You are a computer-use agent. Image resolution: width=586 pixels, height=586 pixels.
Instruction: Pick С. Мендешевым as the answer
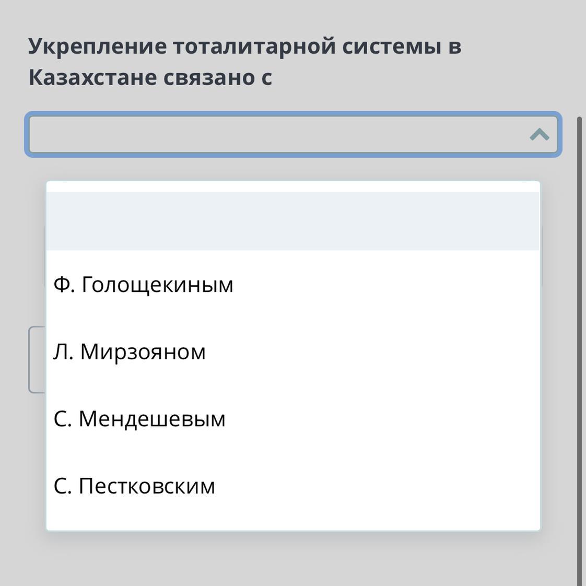click(x=139, y=419)
